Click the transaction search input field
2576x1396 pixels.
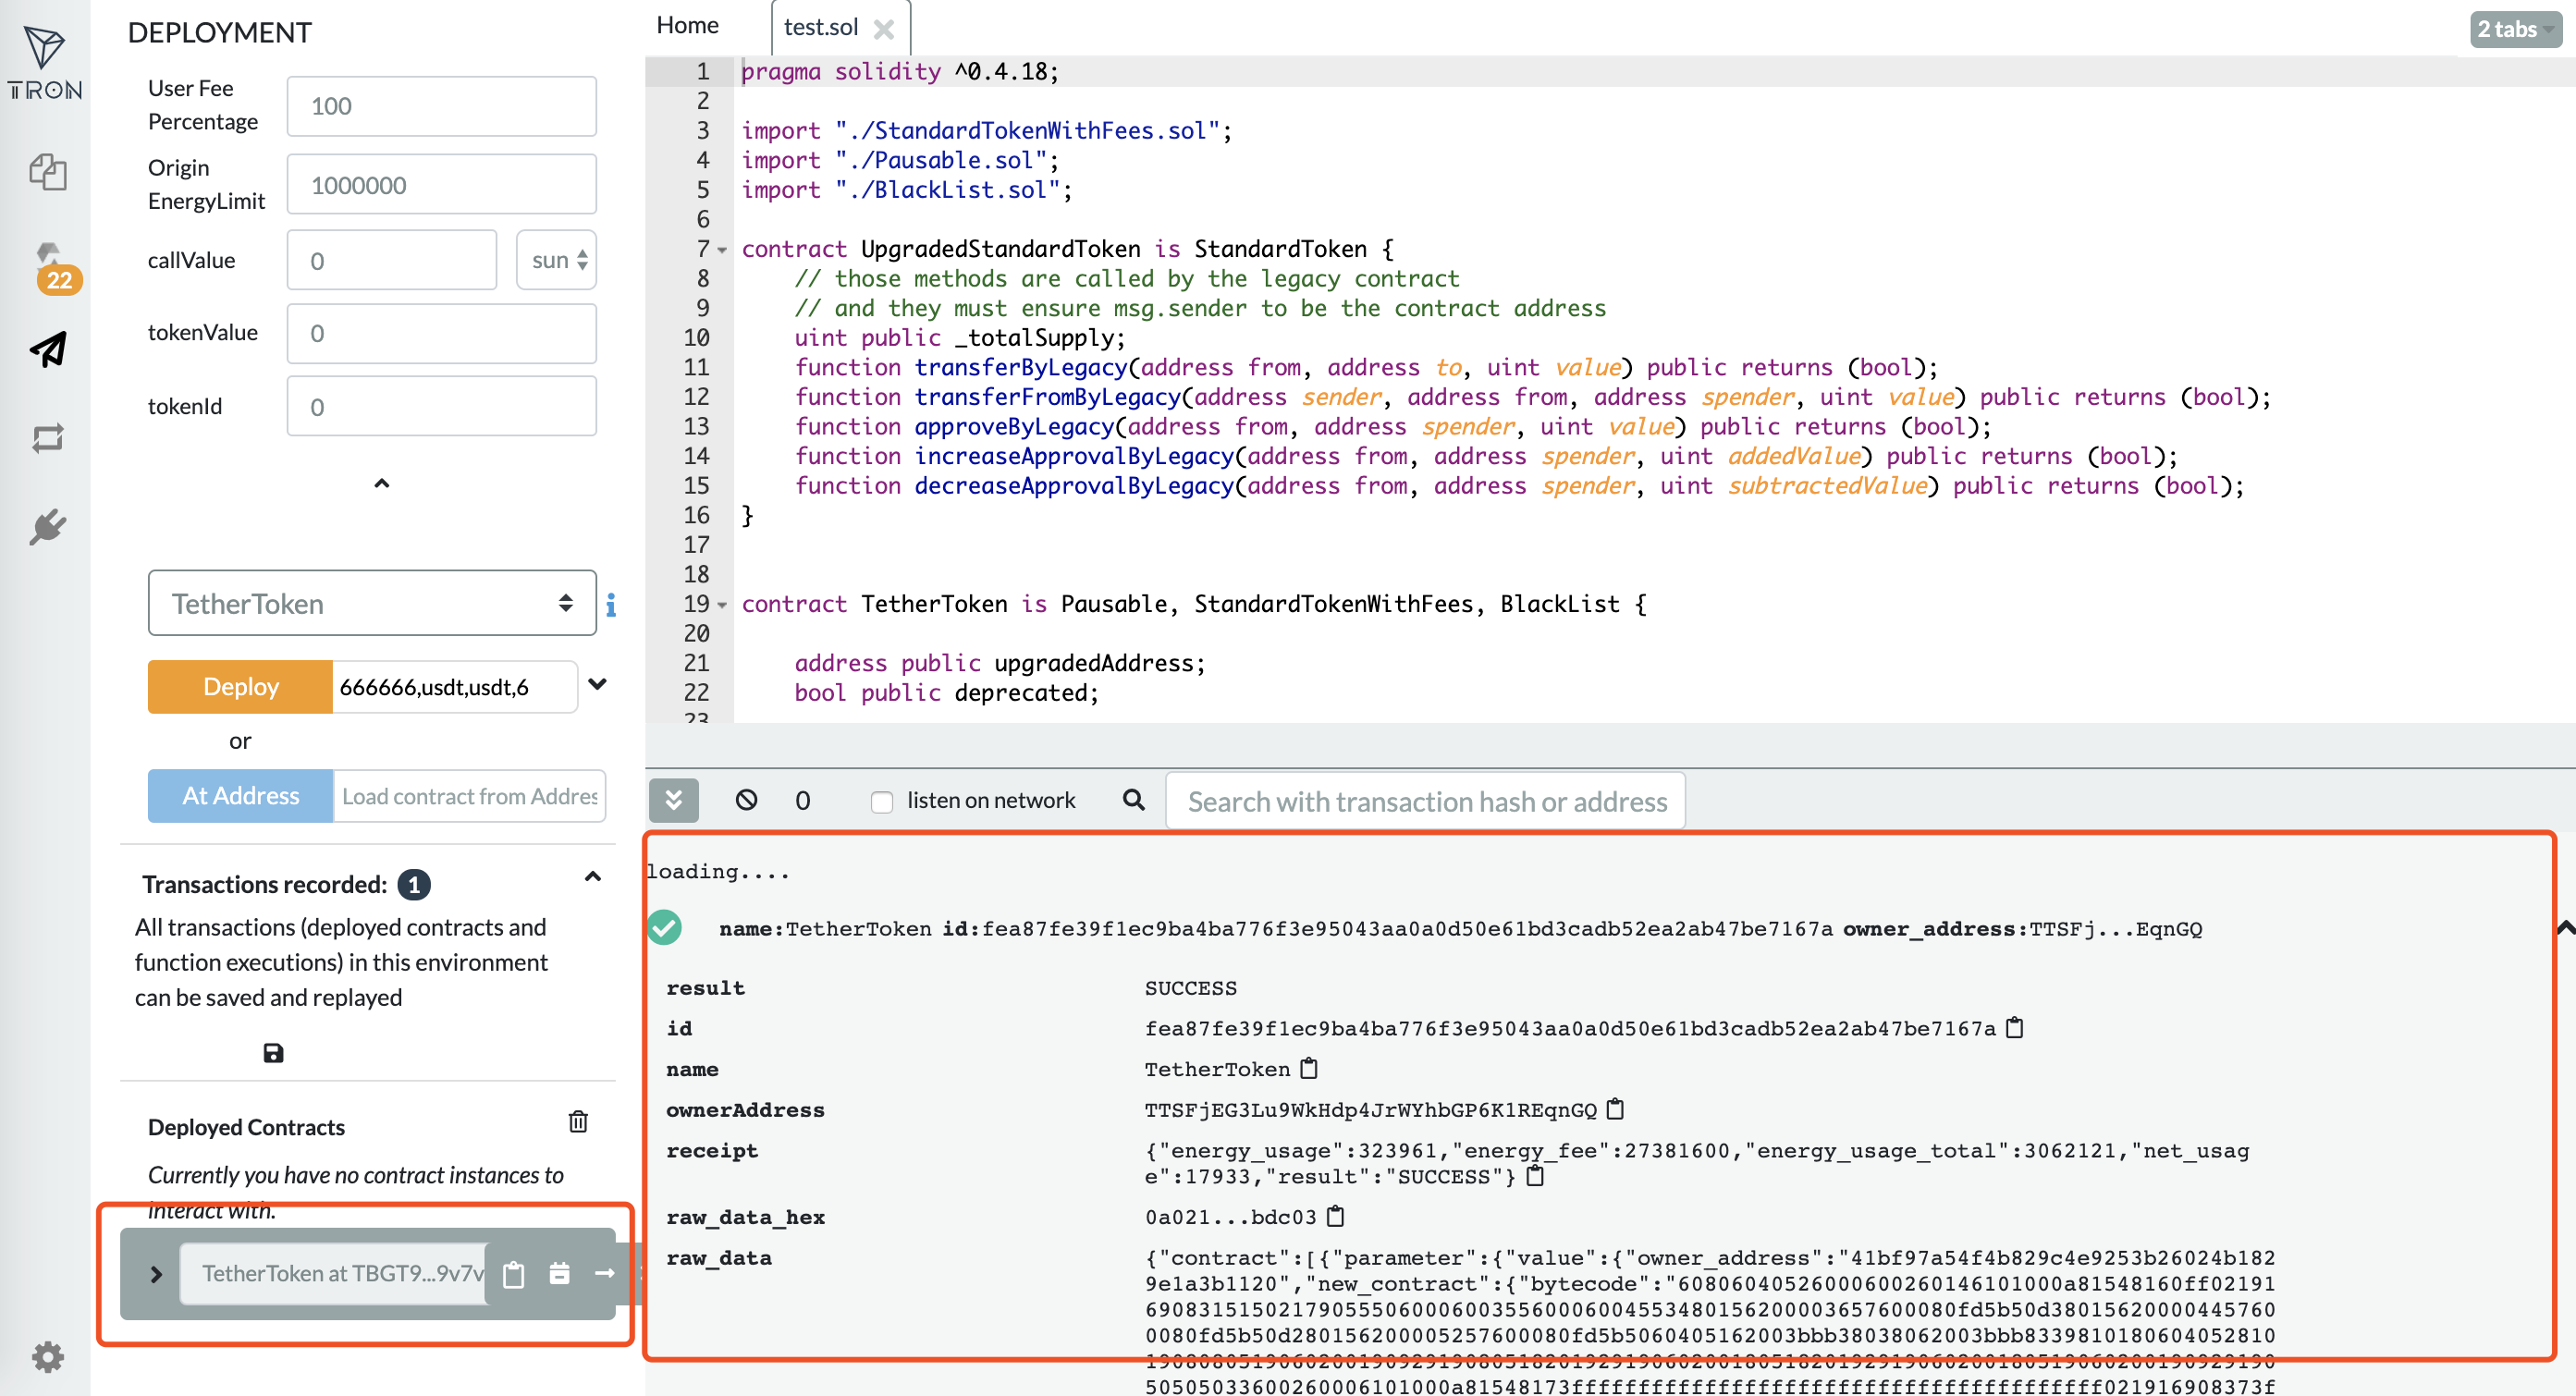click(x=1425, y=802)
